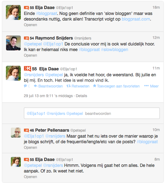Click Details link under expanded tweet
The height and width of the screenshot is (184, 166).
click(x=81, y=96)
